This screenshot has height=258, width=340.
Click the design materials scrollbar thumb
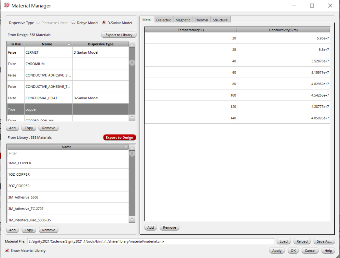pyautogui.click(x=132, y=63)
